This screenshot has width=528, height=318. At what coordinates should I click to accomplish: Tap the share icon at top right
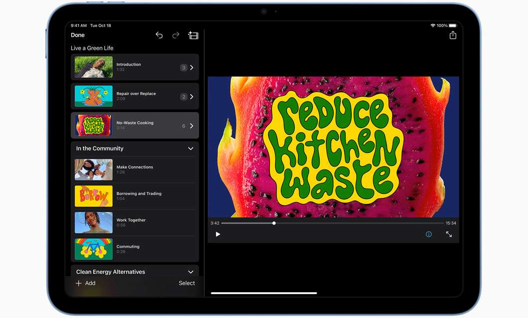point(453,35)
